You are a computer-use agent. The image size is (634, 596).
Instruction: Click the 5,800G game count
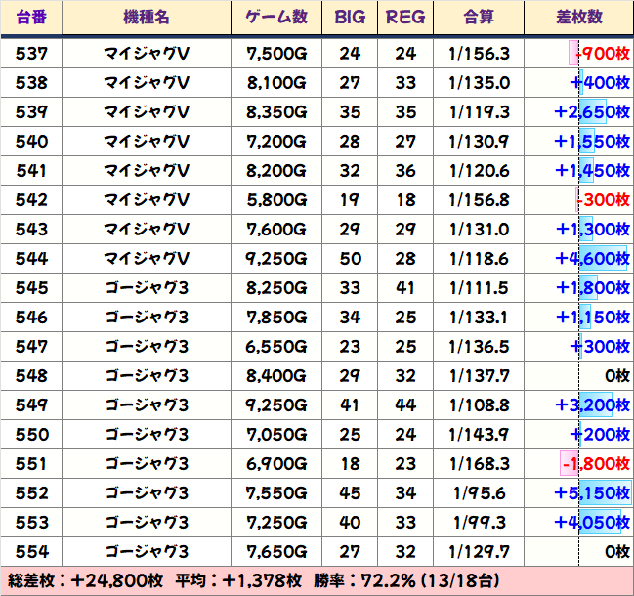coord(276,200)
